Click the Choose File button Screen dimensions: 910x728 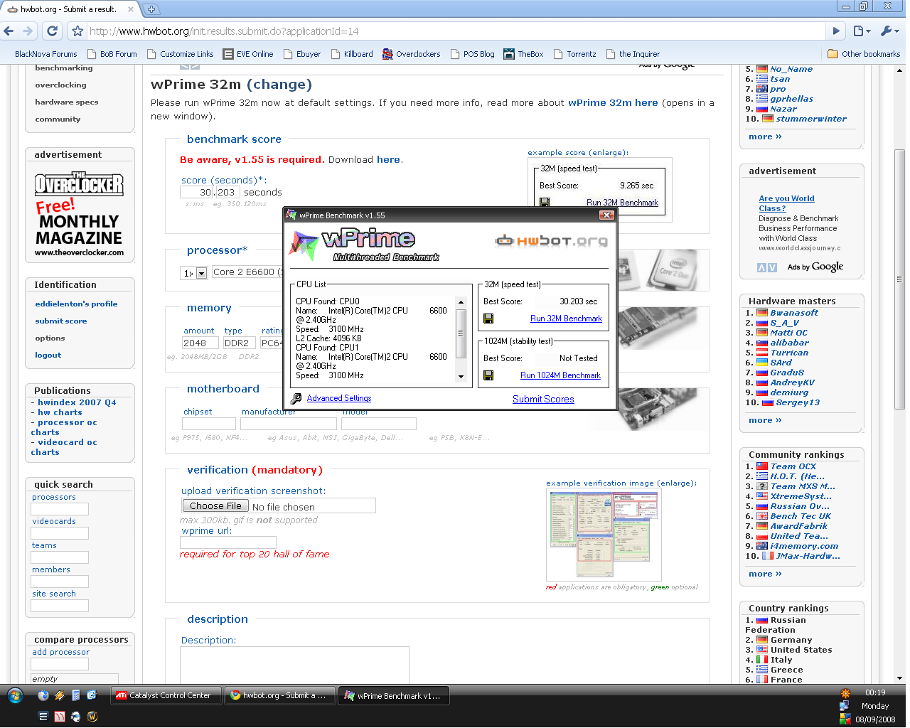[x=215, y=505]
